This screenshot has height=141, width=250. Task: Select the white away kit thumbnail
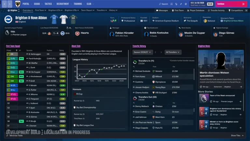click(x=63, y=19)
